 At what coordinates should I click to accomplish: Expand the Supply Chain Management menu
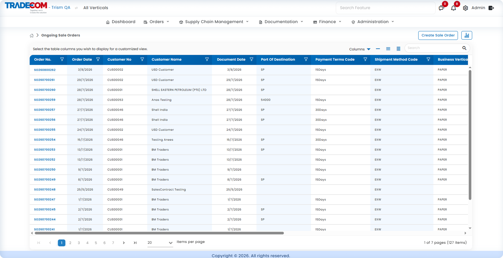[214, 22]
